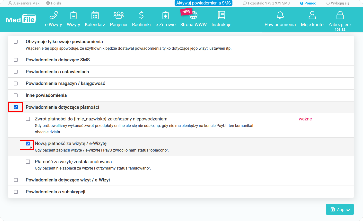This screenshot has height=221, width=363.
Task: Click the 'Płatność za wizytę została anulowana' label
Action: pos(73,162)
